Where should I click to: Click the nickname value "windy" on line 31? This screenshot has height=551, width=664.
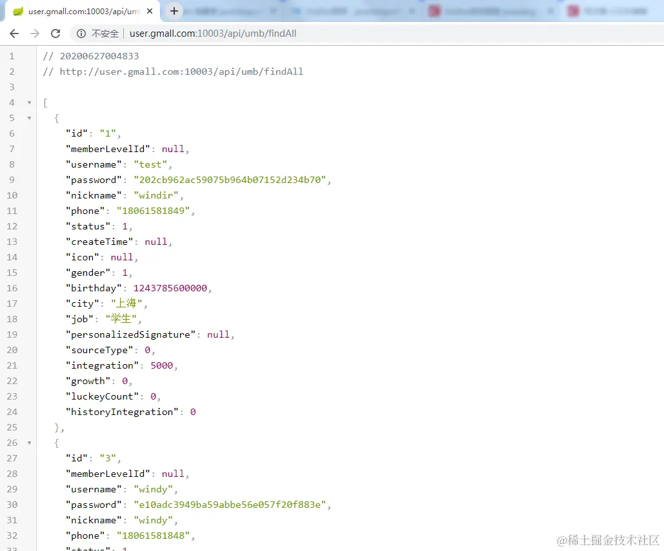pos(154,520)
